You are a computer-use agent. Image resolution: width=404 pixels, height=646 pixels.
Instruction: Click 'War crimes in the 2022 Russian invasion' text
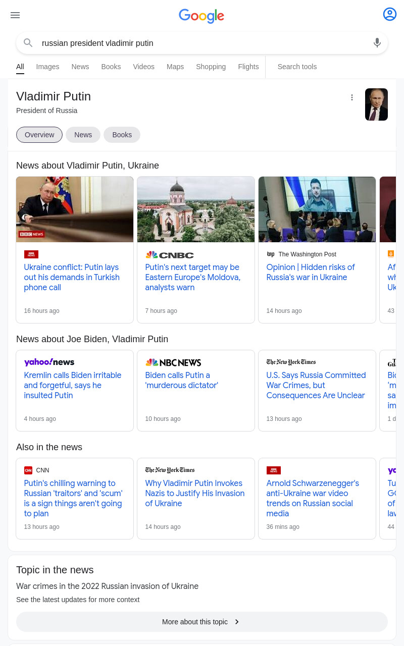(107, 586)
